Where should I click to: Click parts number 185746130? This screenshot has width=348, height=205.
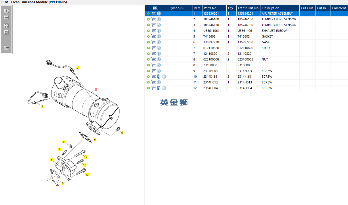pyautogui.click(x=211, y=25)
